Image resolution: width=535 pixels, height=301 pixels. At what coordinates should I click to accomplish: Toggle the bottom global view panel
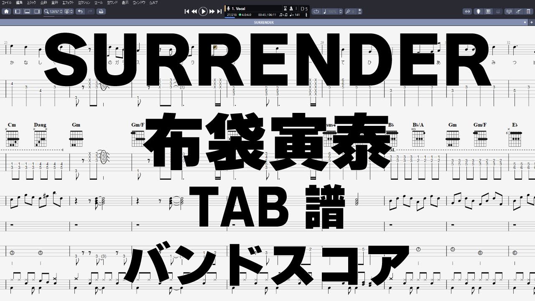pyautogui.click(x=27, y=11)
